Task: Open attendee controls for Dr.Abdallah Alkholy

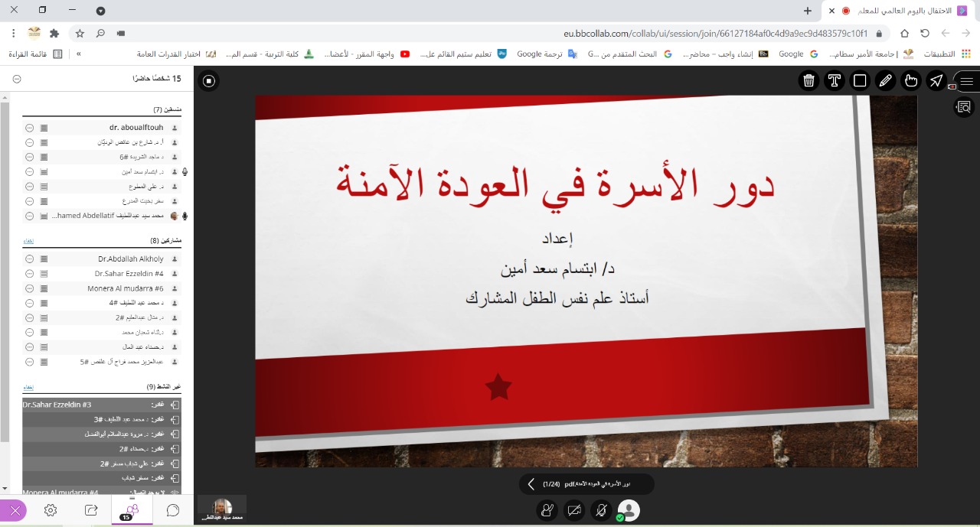Action: point(29,259)
